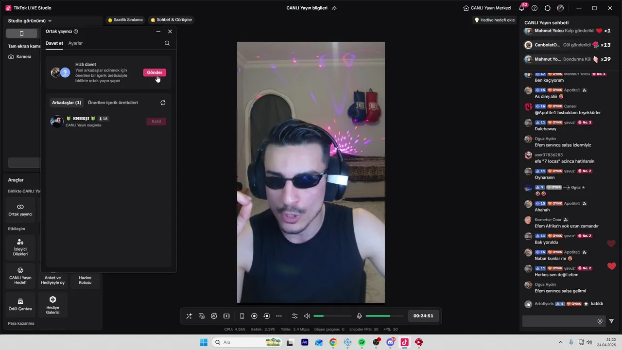The width and height of the screenshot is (622, 350).
Task: Minimize the Ortak yayıncı panel
Action: pyautogui.click(x=158, y=31)
